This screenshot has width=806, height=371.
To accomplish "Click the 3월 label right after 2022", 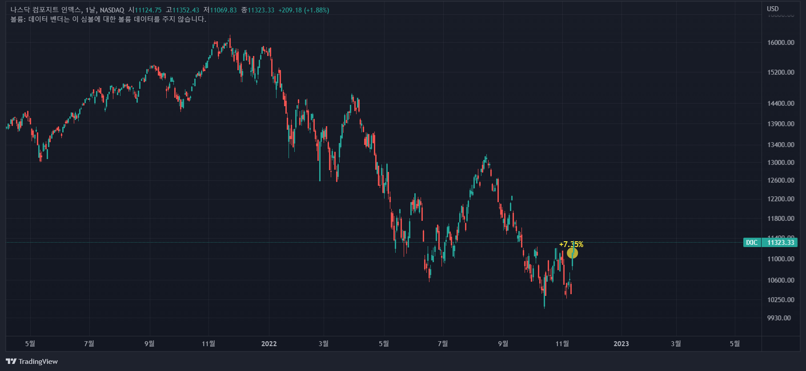I will [324, 344].
